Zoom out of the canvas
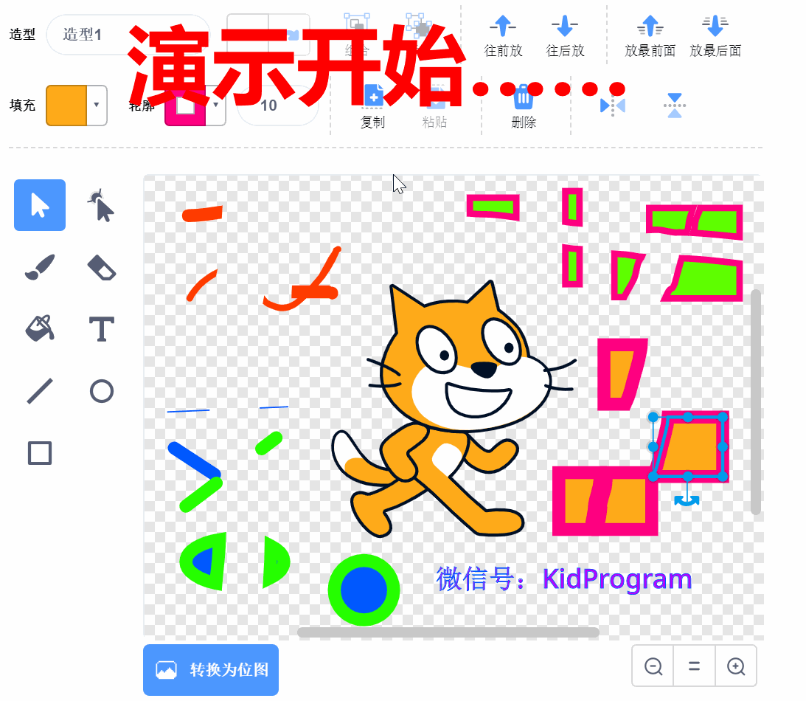Viewport: 806px width, 701px height. coord(653,666)
